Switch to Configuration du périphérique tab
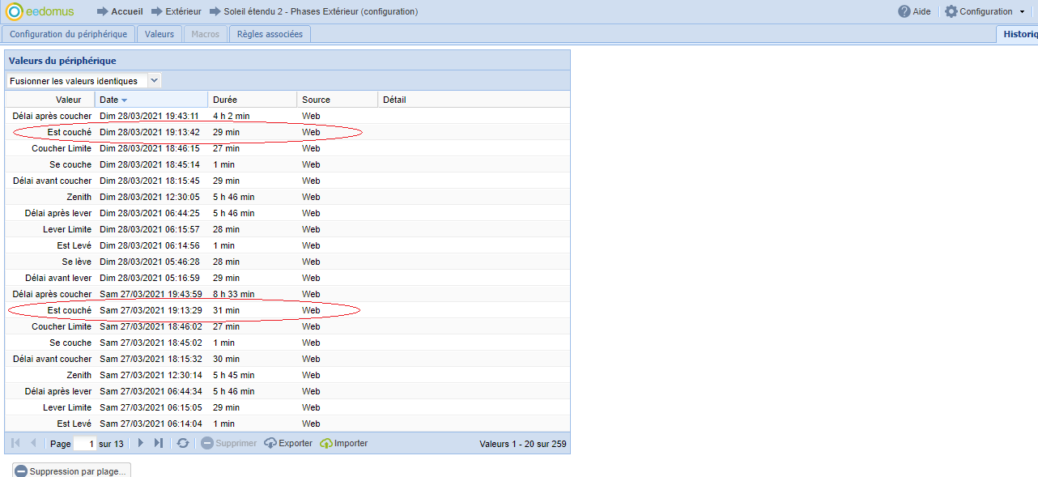1038x477 pixels. pos(68,34)
